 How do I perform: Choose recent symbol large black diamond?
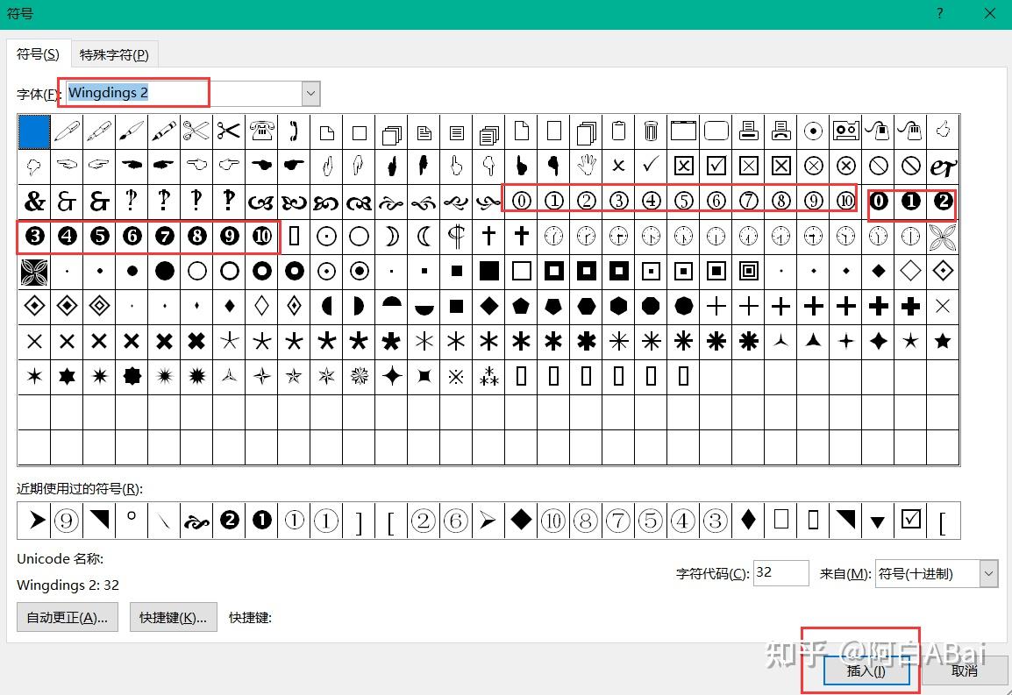click(x=521, y=520)
